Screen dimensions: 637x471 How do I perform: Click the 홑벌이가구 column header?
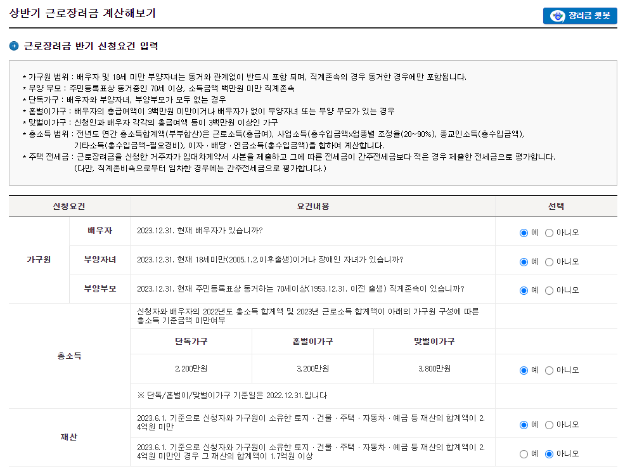[x=313, y=341]
